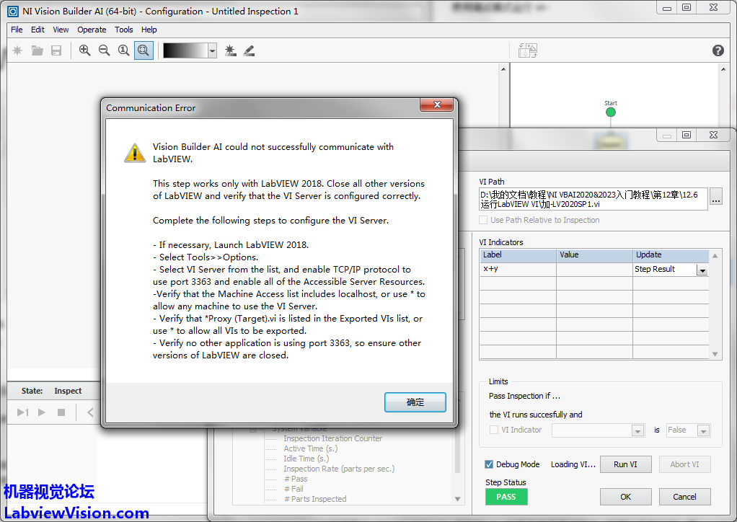
Task: Click the New Inspection toolbar icon
Action: point(17,50)
